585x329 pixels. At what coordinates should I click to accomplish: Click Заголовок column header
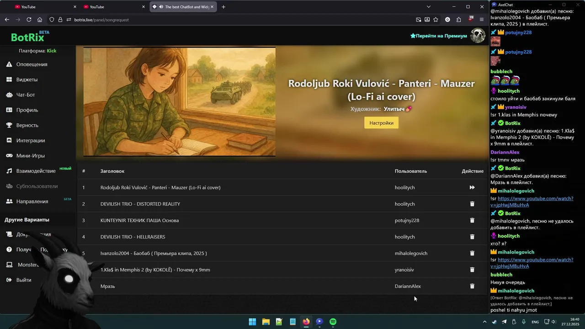tap(112, 171)
